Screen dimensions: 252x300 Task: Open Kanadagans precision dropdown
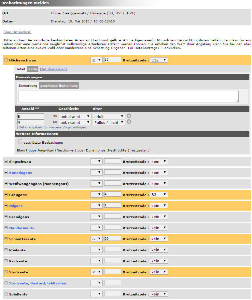pyautogui.click(x=96, y=173)
